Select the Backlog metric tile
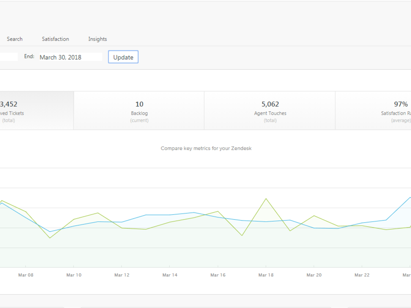411x308 pixels. (139, 110)
